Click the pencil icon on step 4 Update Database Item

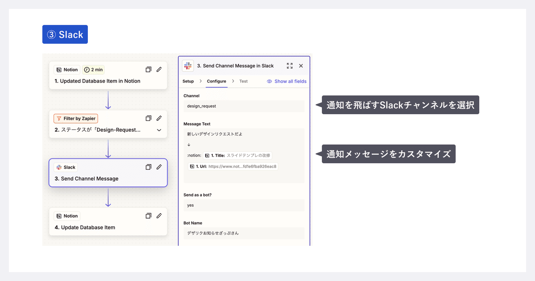coord(159,216)
